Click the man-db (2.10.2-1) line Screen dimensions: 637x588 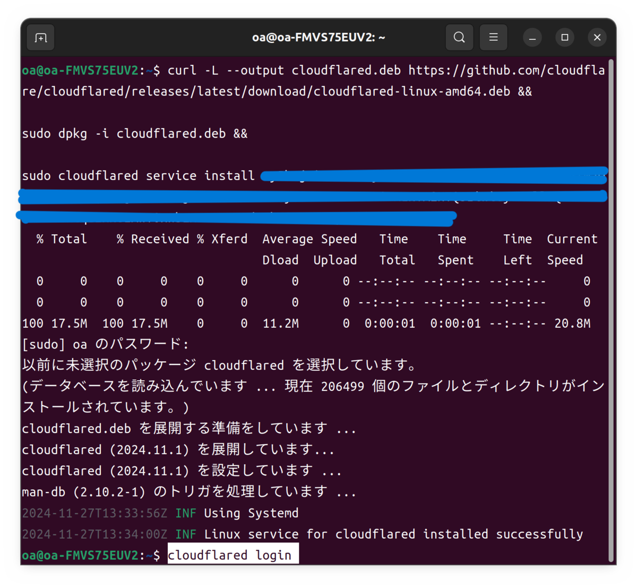[189, 492]
